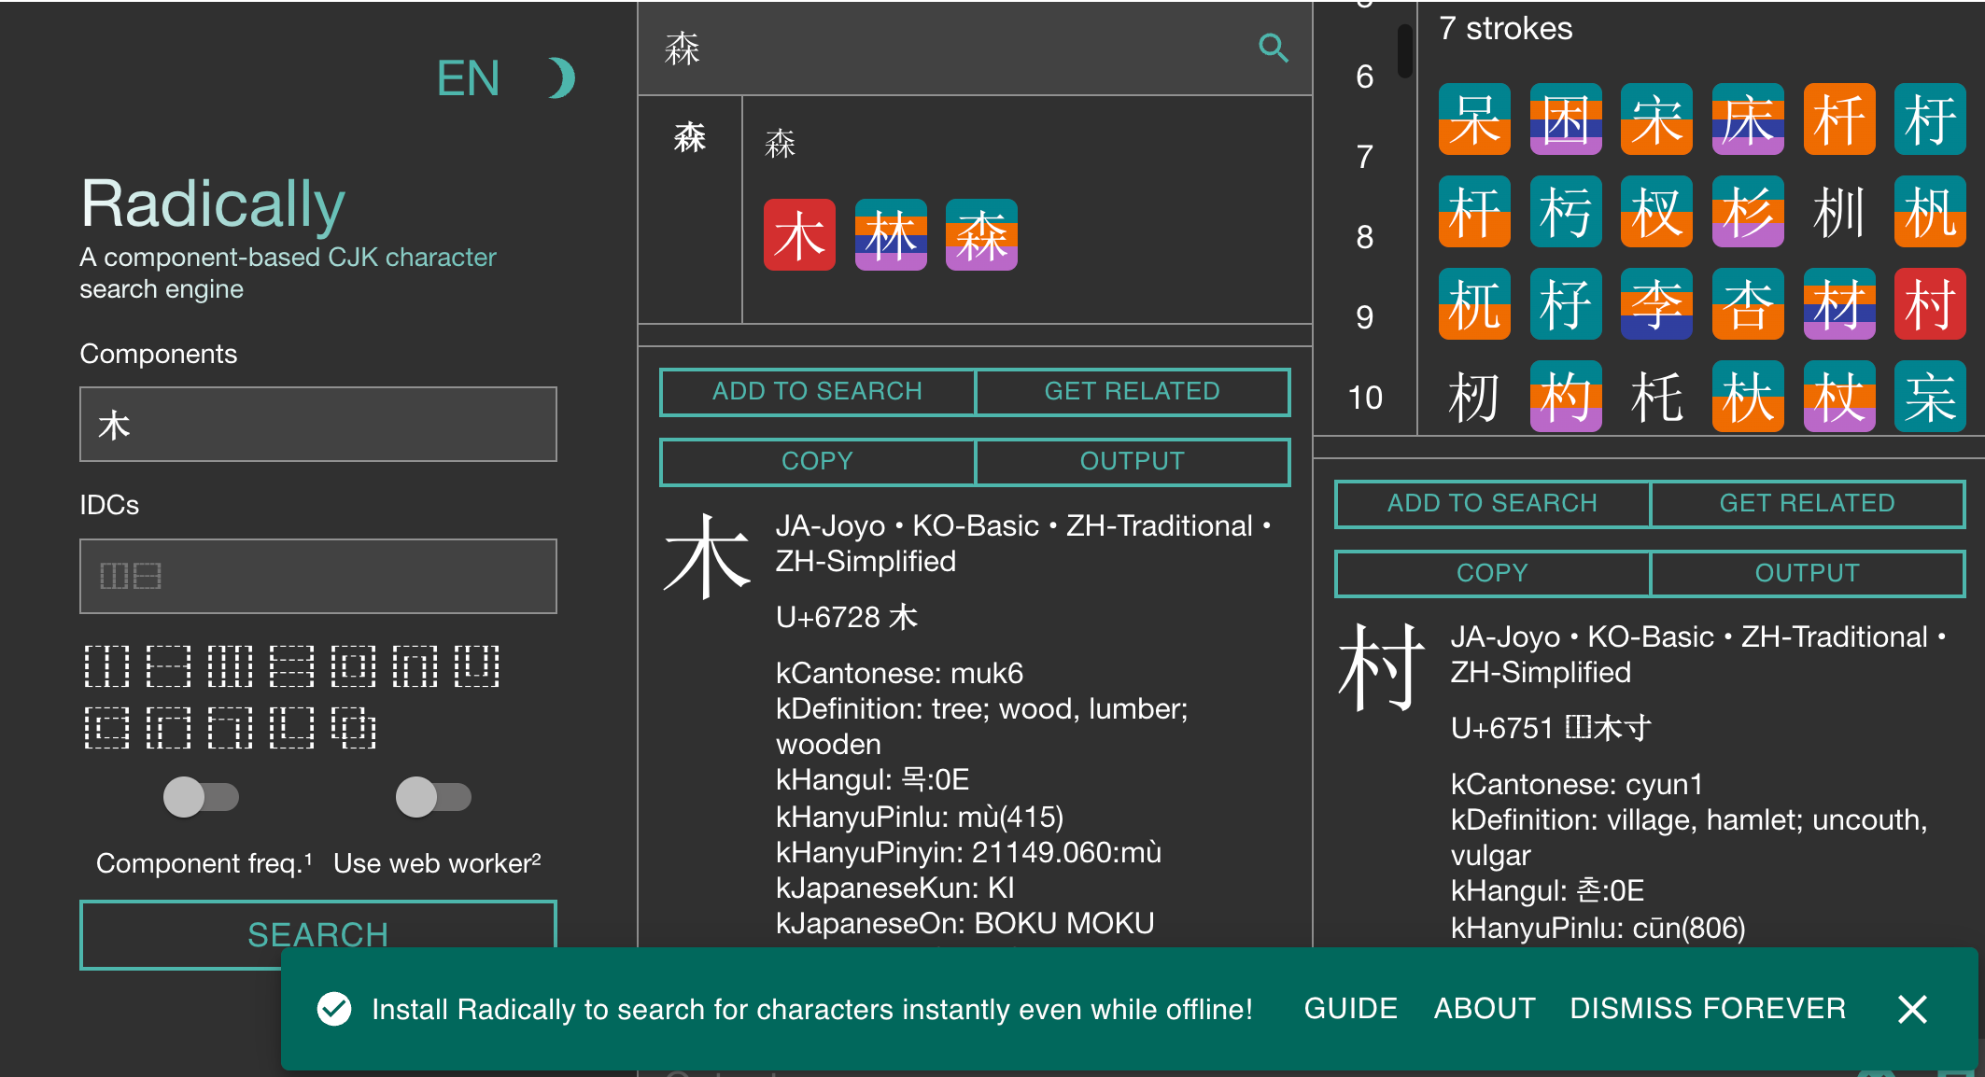Click DISMISS FOREVER in banner
The width and height of the screenshot is (1985, 1077).
coord(1708,1009)
